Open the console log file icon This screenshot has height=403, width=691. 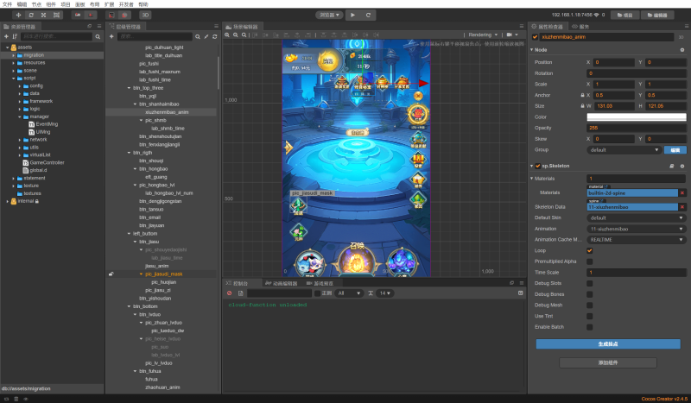(x=241, y=293)
